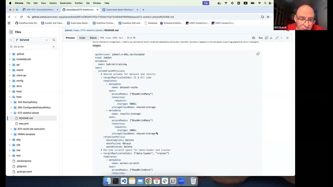Expand the api folder
The width and height of the screenshot is (333, 187).
click(x=10, y=65)
